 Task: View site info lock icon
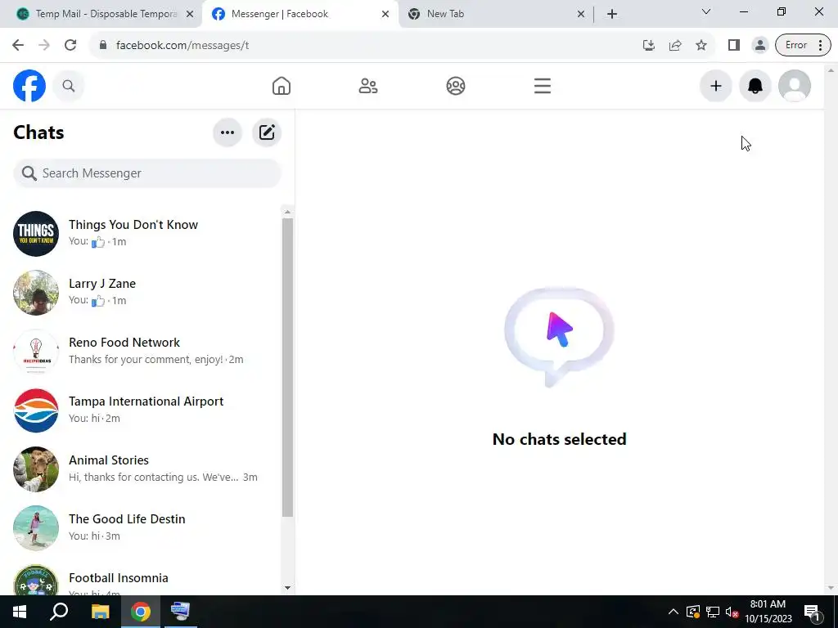coord(102,46)
